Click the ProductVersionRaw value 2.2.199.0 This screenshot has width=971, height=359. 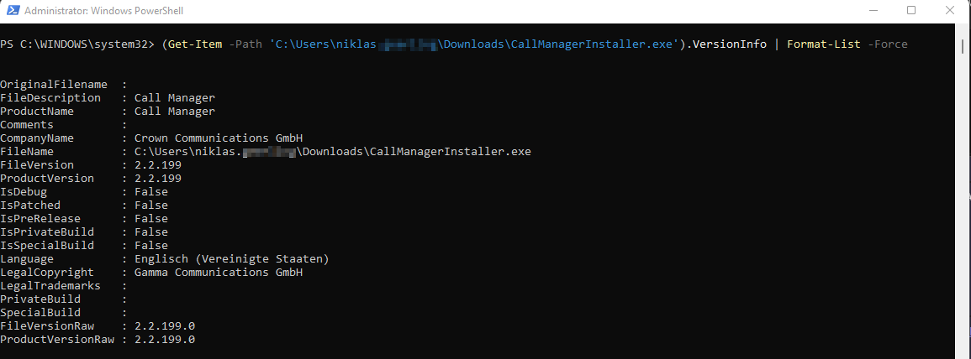pos(164,340)
